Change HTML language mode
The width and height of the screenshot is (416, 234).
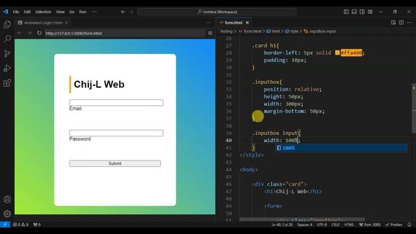click(349, 224)
